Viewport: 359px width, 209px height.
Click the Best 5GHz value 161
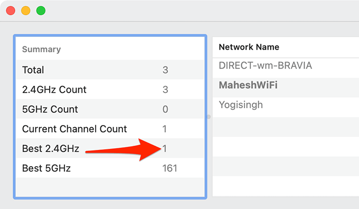coord(169,168)
